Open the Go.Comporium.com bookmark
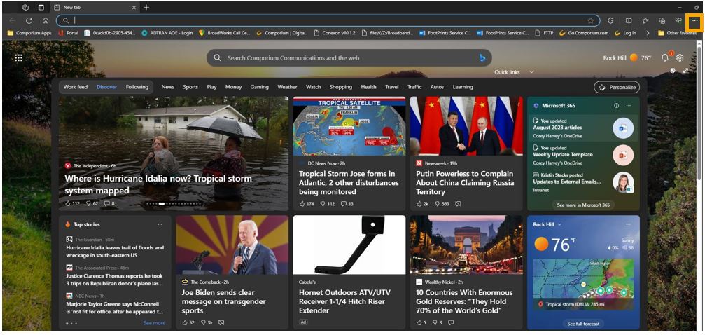Screen dimensions: 705x335 pos(584,33)
